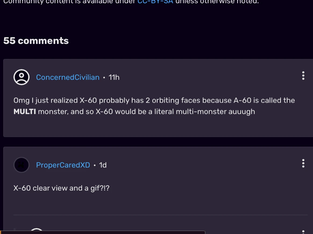Open the kebab menu on ProperCaredXD's comment
Image resolution: width=313 pixels, height=234 pixels.
point(303,164)
